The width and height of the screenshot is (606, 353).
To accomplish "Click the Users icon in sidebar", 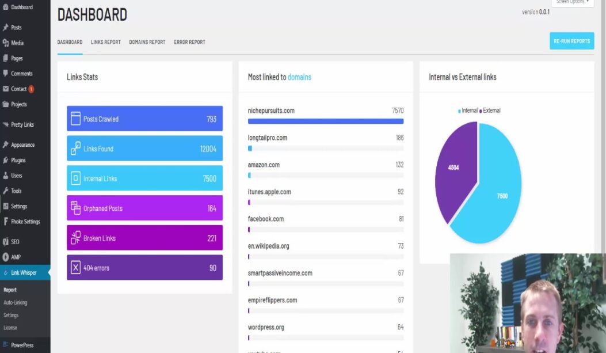I will click(6, 176).
